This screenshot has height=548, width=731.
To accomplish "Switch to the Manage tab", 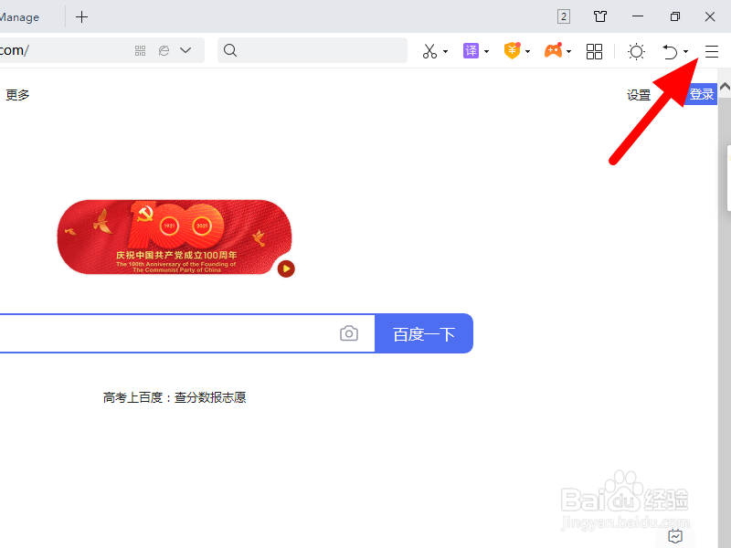I will click(x=20, y=16).
